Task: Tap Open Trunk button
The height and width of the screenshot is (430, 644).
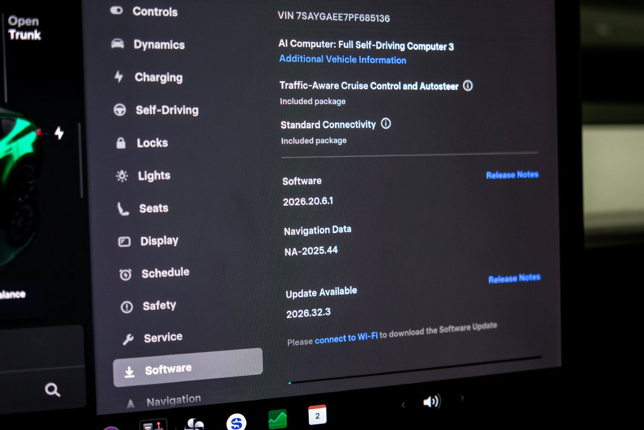Action: point(25,28)
